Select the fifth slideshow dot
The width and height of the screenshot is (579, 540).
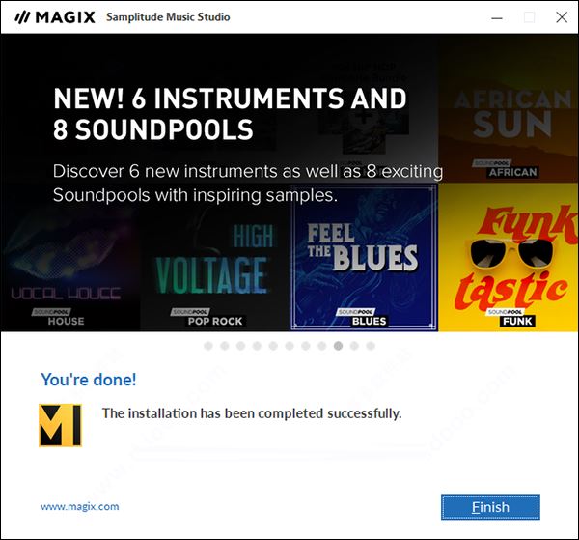click(x=273, y=346)
